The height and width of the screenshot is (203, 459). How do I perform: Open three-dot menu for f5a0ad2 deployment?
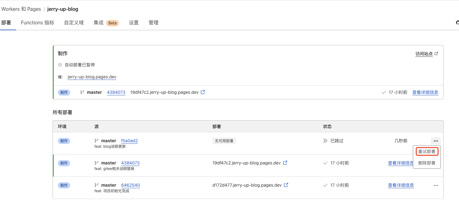click(x=435, y=141)
